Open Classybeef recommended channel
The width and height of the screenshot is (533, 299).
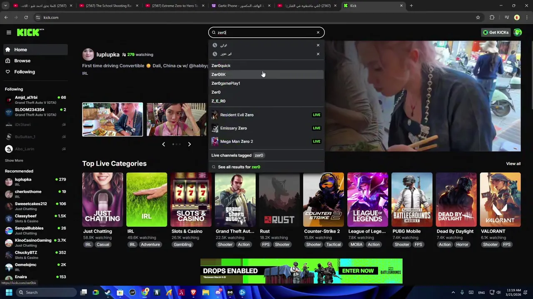click(35, 218)
